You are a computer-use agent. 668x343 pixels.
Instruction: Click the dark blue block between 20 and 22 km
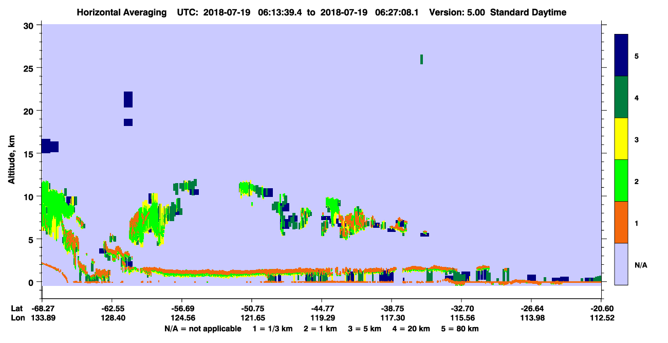coord(128,99)
